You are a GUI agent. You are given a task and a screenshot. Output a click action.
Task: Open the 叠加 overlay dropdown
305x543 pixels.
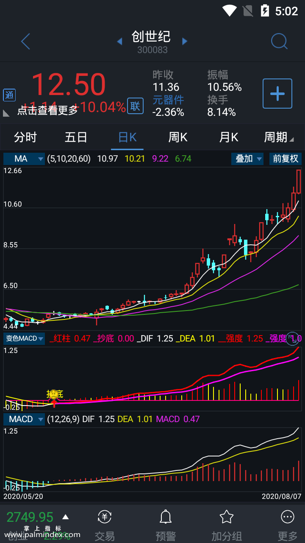(247, 159)
